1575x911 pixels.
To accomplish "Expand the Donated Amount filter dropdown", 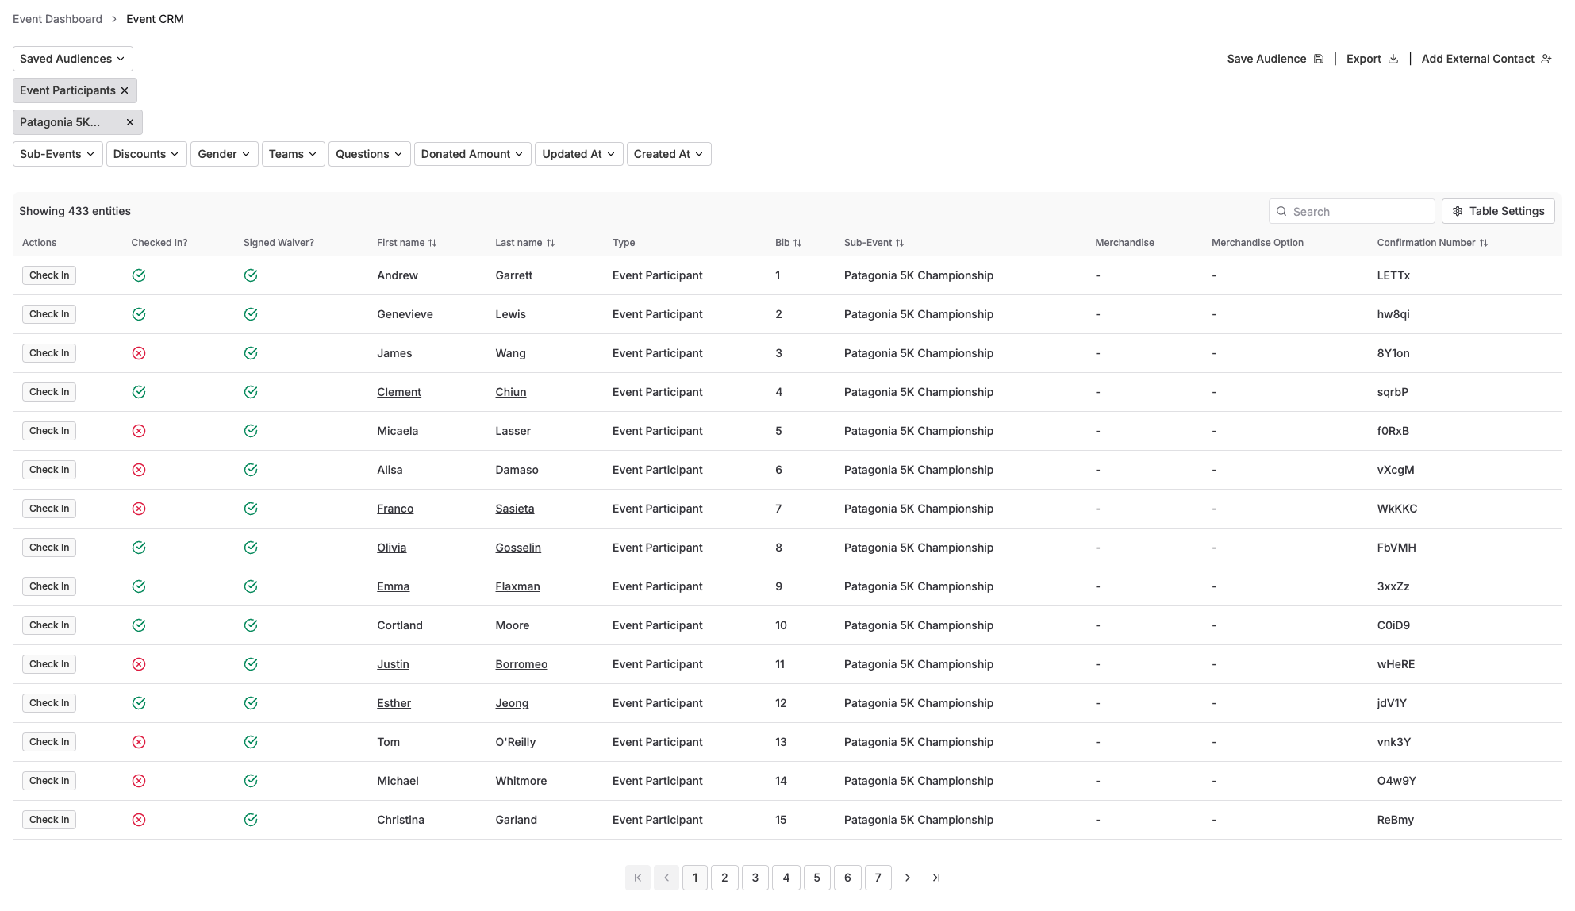I will coord(471,154).
